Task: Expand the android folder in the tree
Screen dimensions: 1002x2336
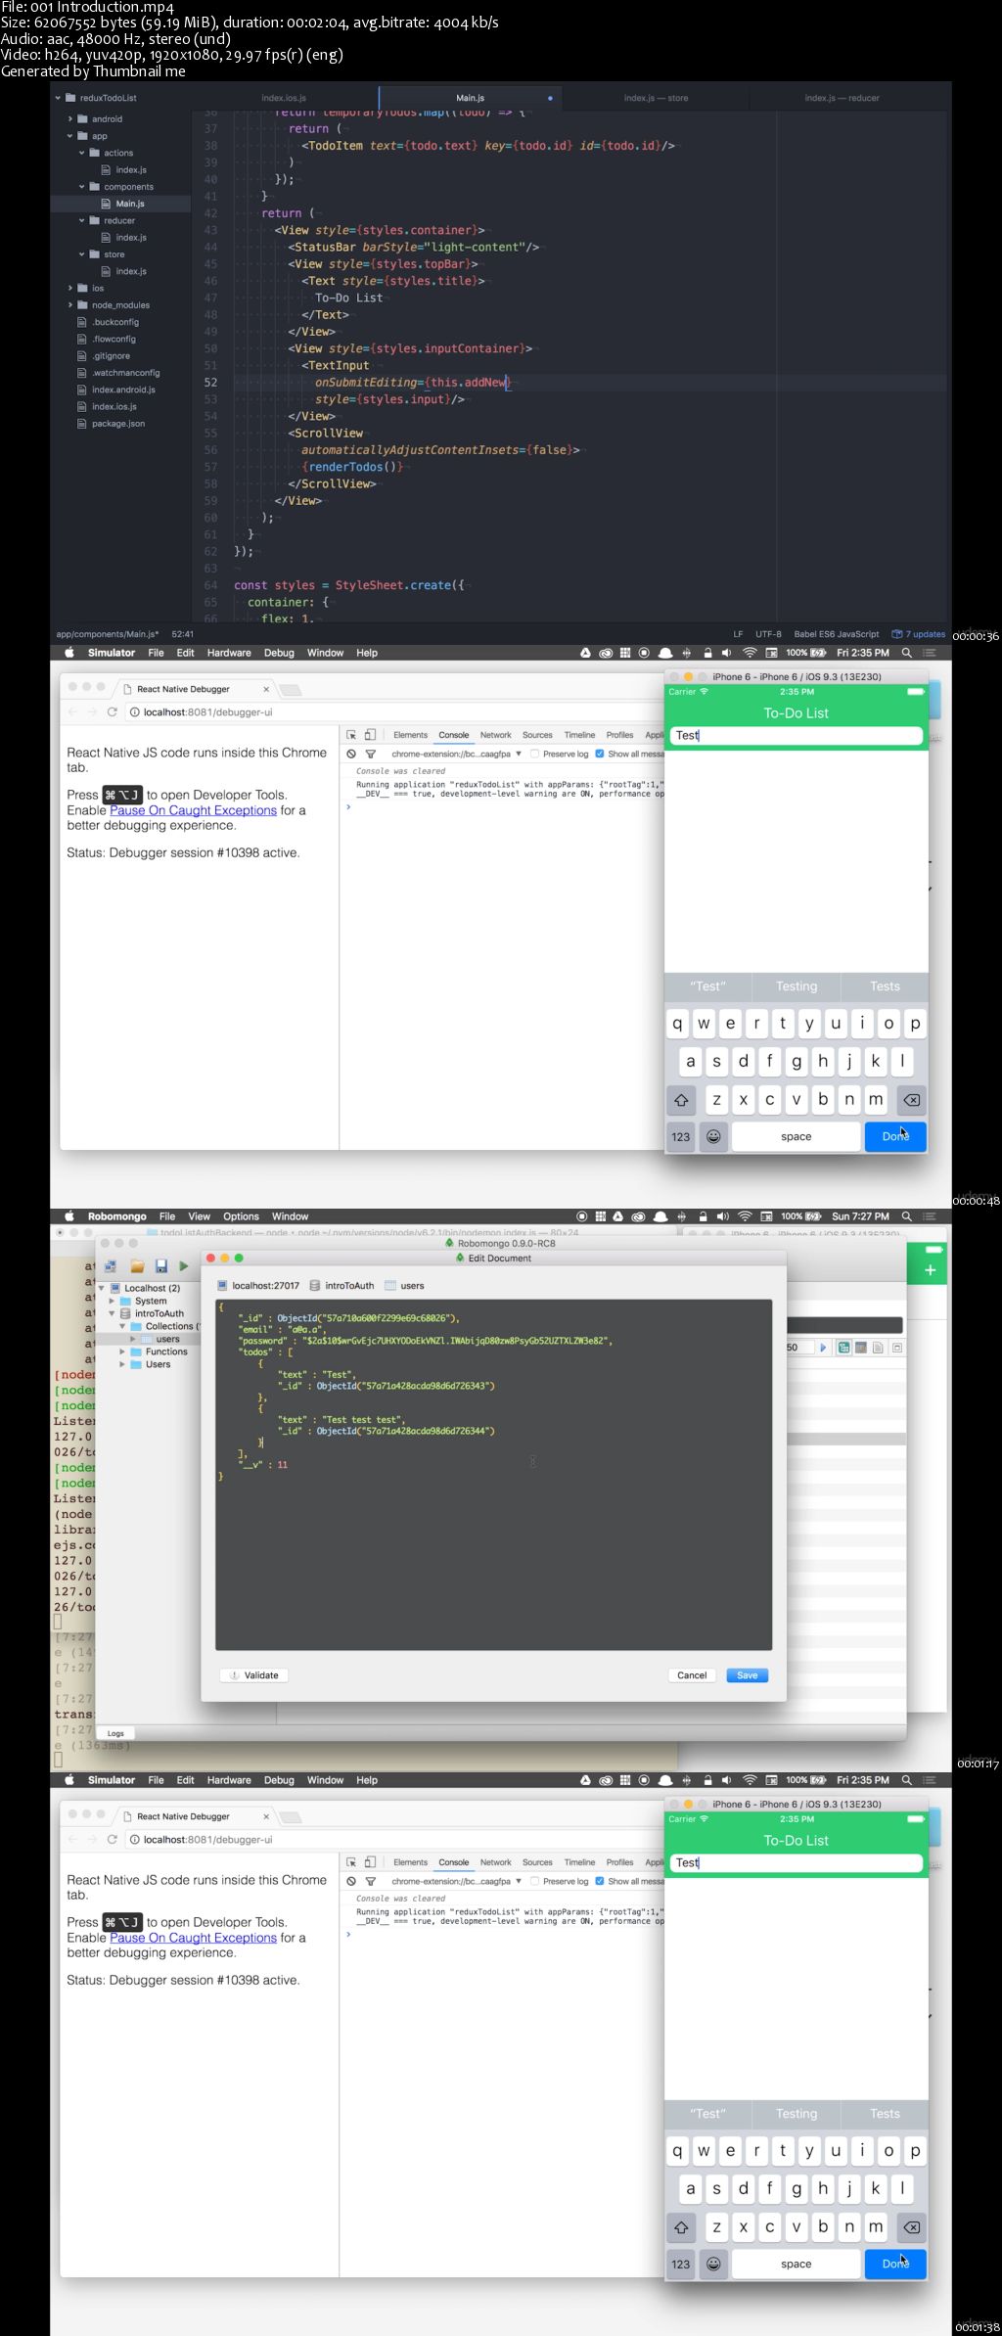Action: (x=70, y=119)
